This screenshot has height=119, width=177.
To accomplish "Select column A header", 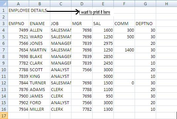I will pos(18,4).
